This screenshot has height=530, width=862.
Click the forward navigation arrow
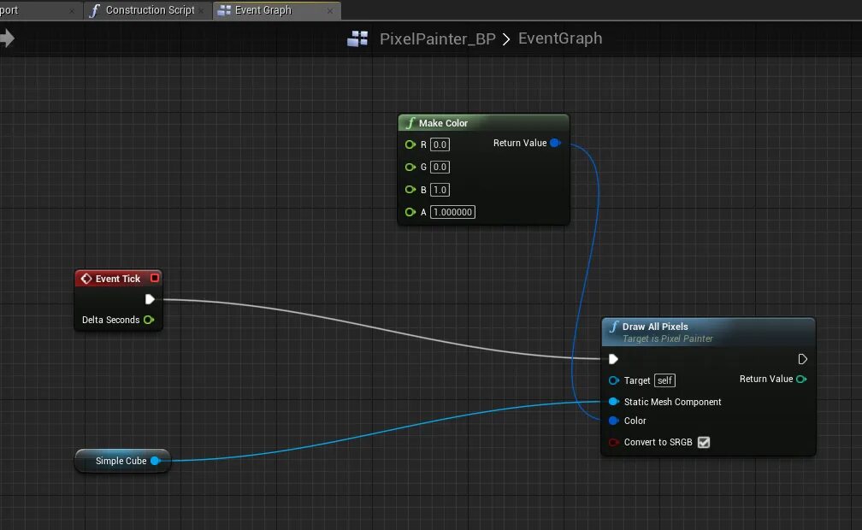pyautogui.click(x=7, y=38)
